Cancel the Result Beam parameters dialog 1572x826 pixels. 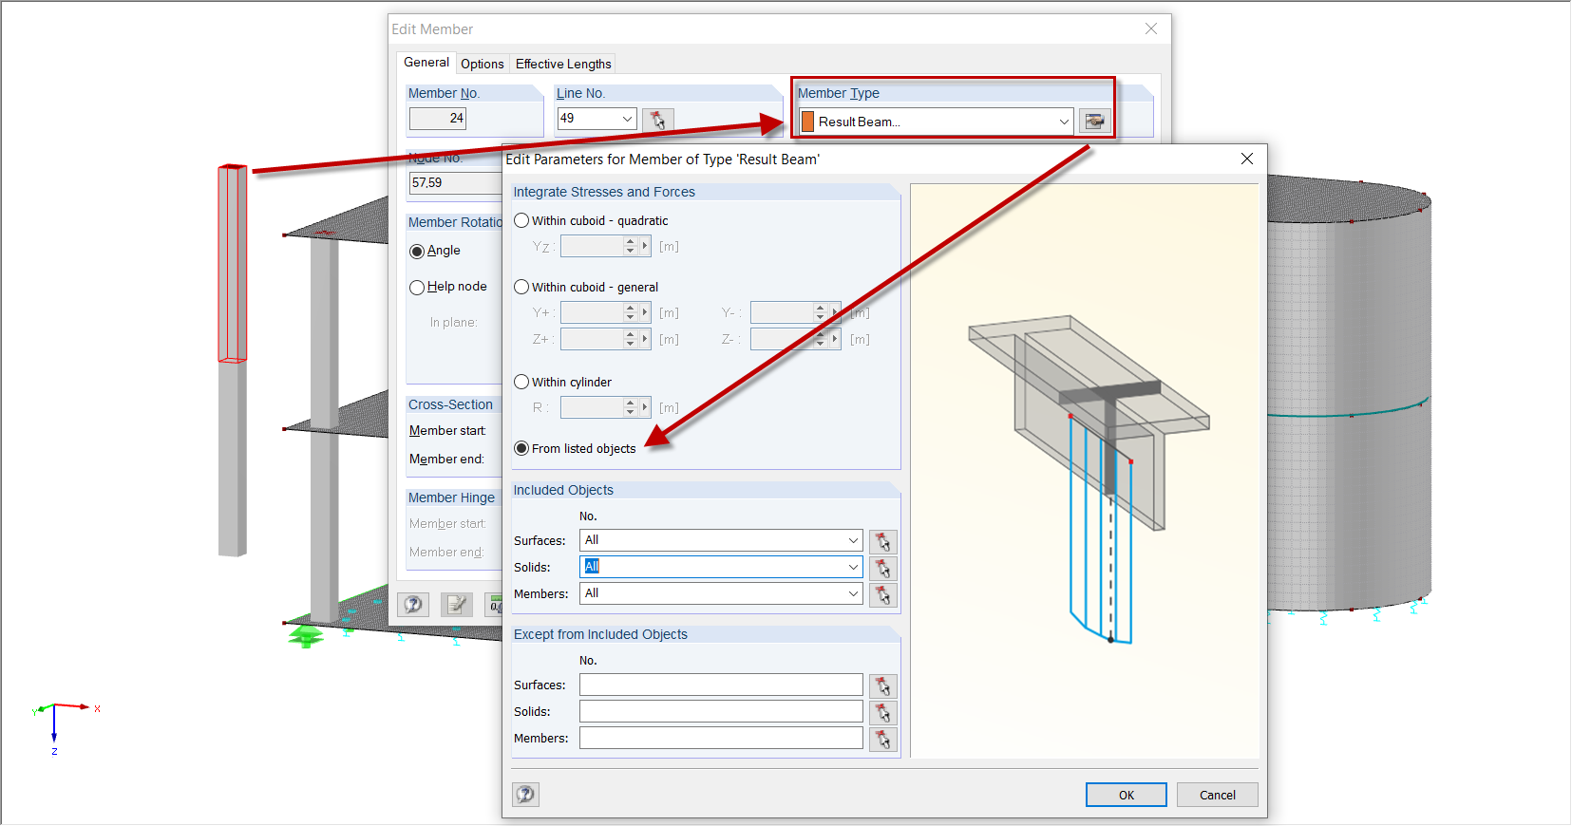[x=1218, y=795]
